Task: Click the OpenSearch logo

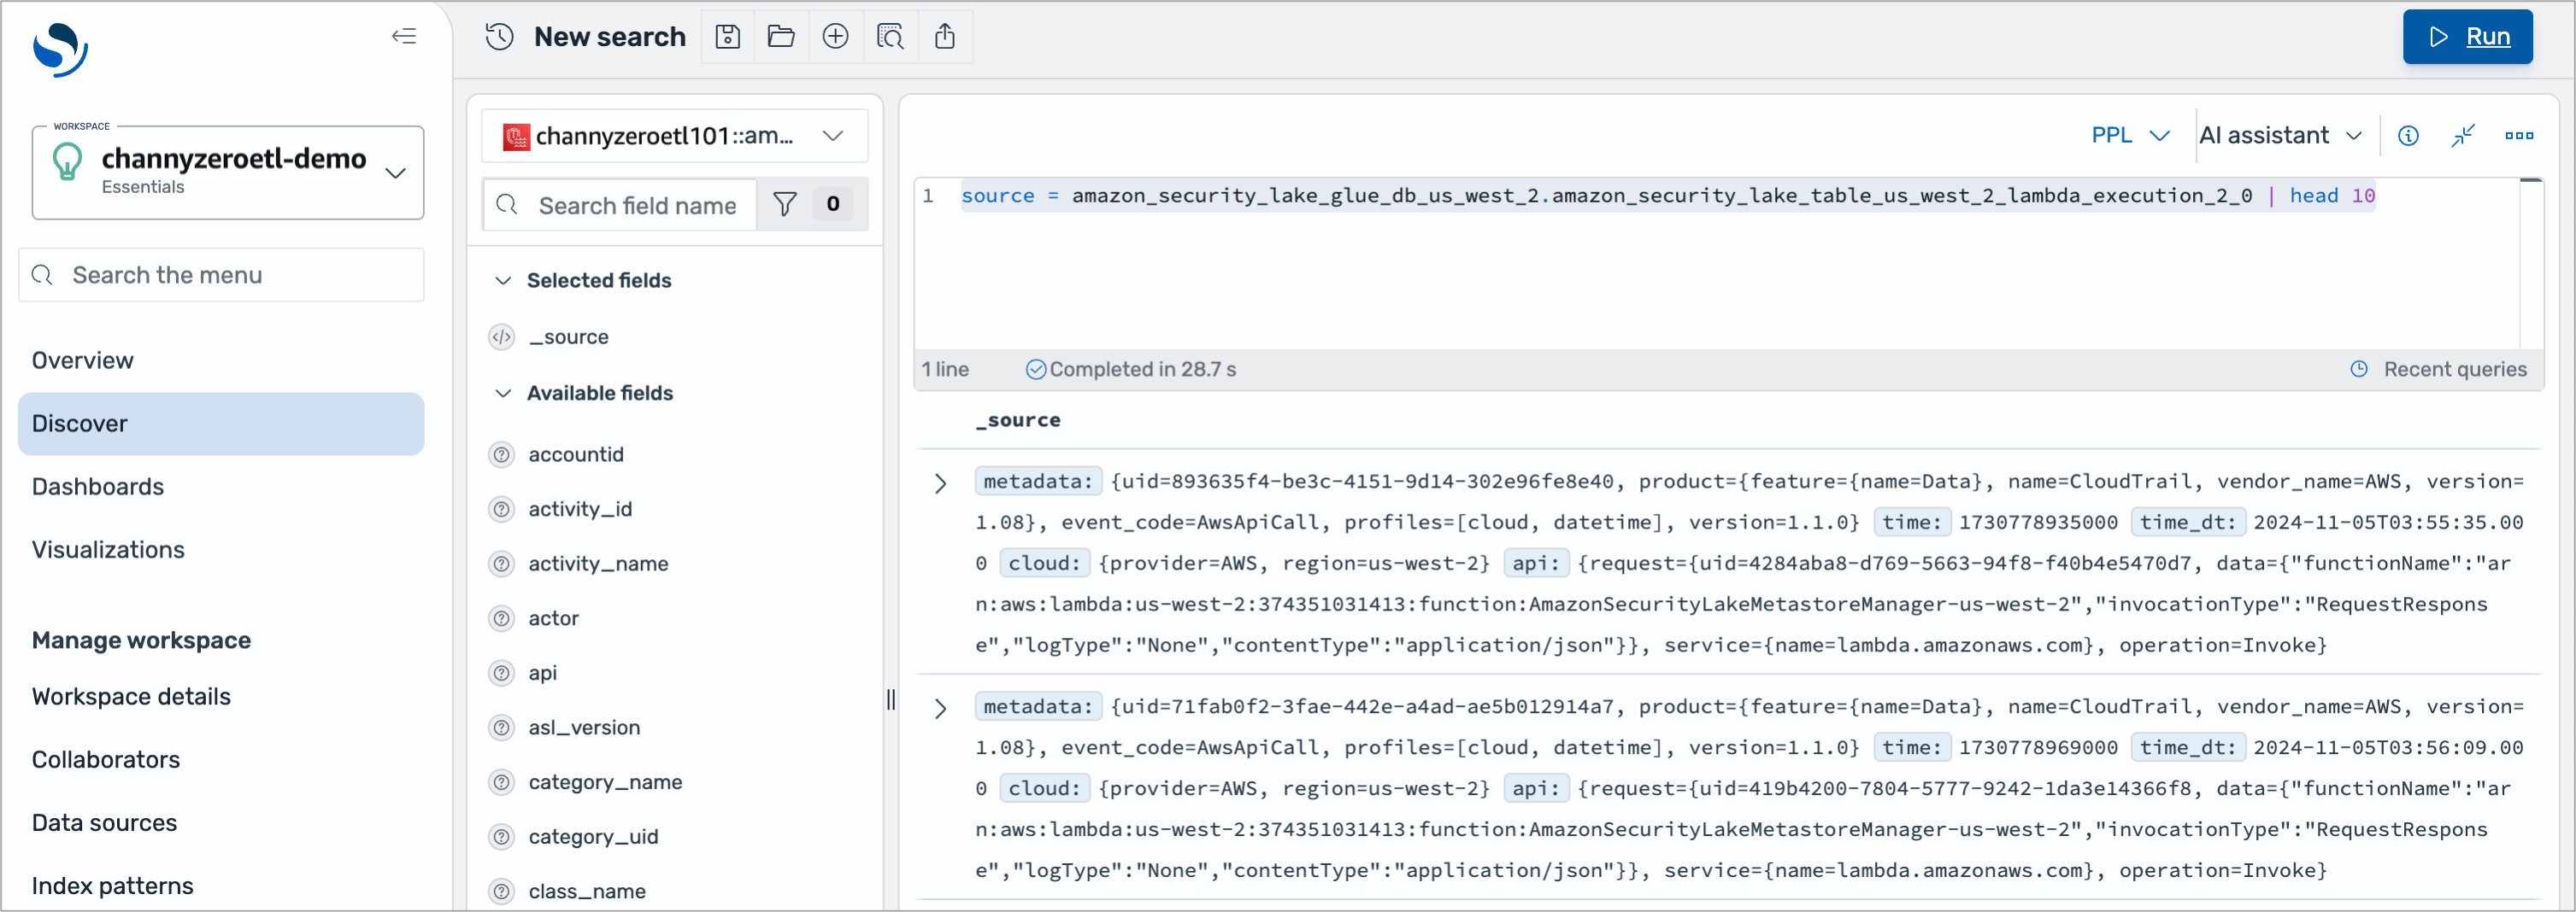Action: [x=60, y=48]
